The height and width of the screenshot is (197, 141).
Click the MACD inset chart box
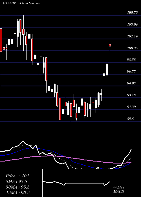coord(78,183)
